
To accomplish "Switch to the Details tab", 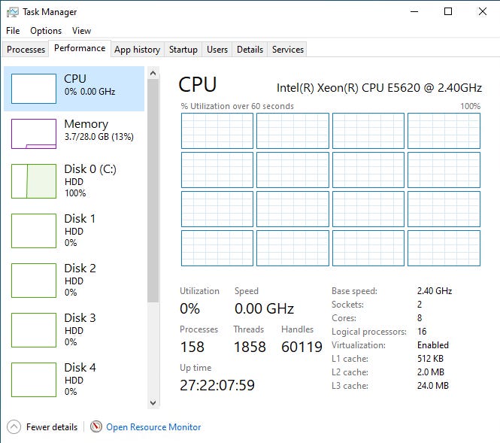I will [x=250, y=50].
